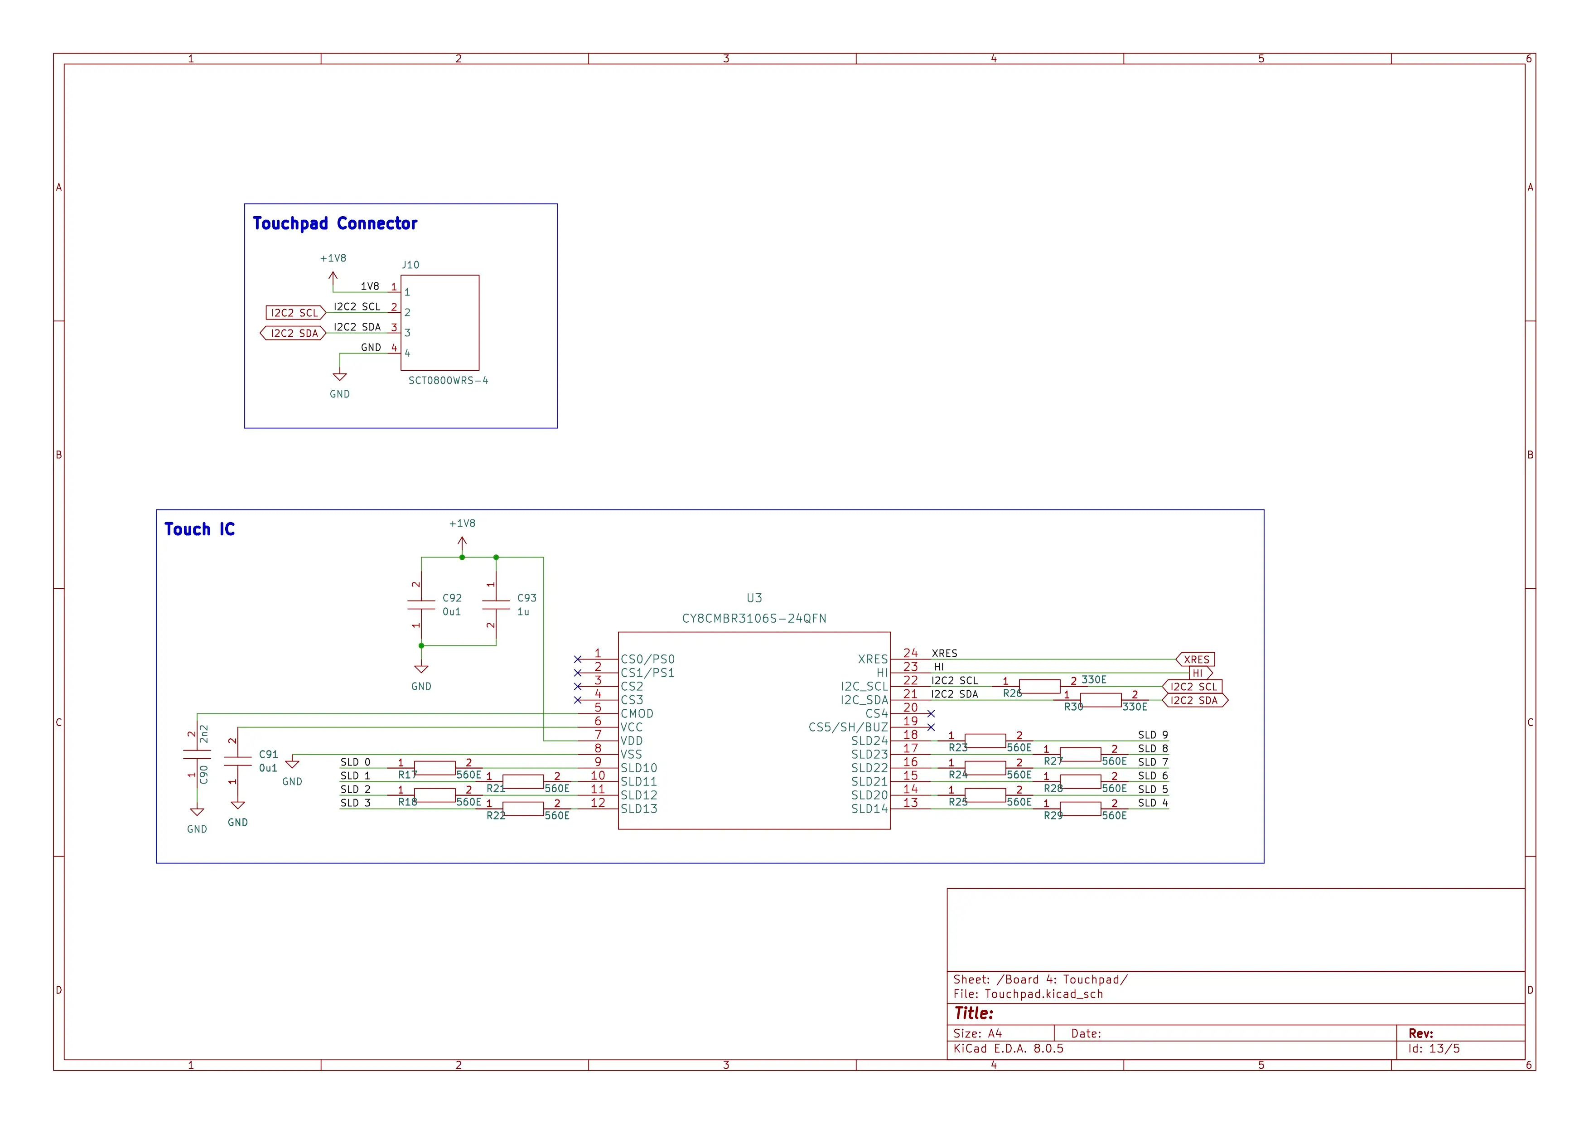Click the 'Touchpad Connector' heading text

[x=335, y=223]
